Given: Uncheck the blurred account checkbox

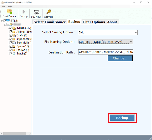Looking at the screenshot, I should [x=8, y=24].
